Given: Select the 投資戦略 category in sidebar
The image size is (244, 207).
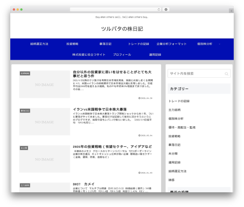Looking at the screenshot, I should (x=174, y=136).
